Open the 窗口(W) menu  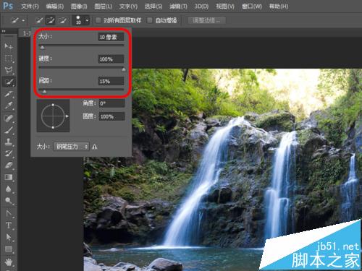pos(252,7)
